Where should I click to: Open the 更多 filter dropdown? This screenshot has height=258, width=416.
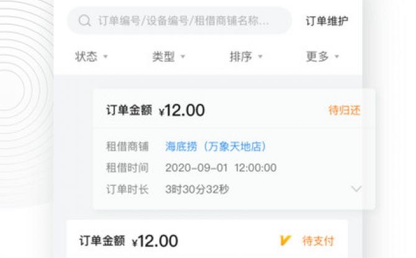tap(323, 57)
